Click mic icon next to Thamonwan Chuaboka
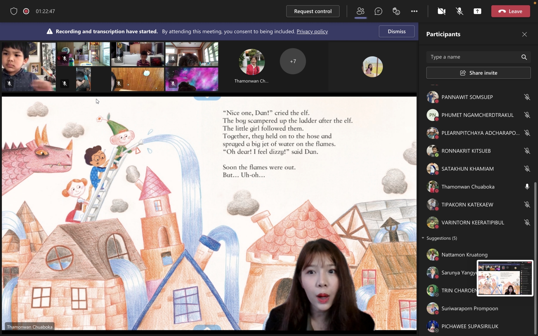 click(527, 187)
